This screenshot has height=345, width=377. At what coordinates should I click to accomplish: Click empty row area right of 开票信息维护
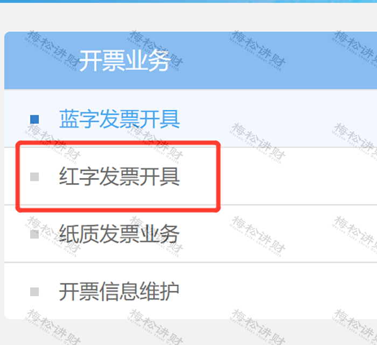click(x=276, y=291)
